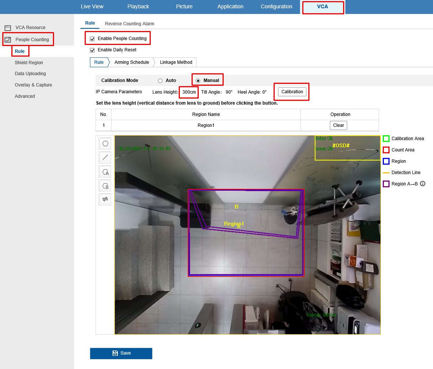Click the 'No.' column header
This screenshot has height=369, width=433.
(104, 114)
